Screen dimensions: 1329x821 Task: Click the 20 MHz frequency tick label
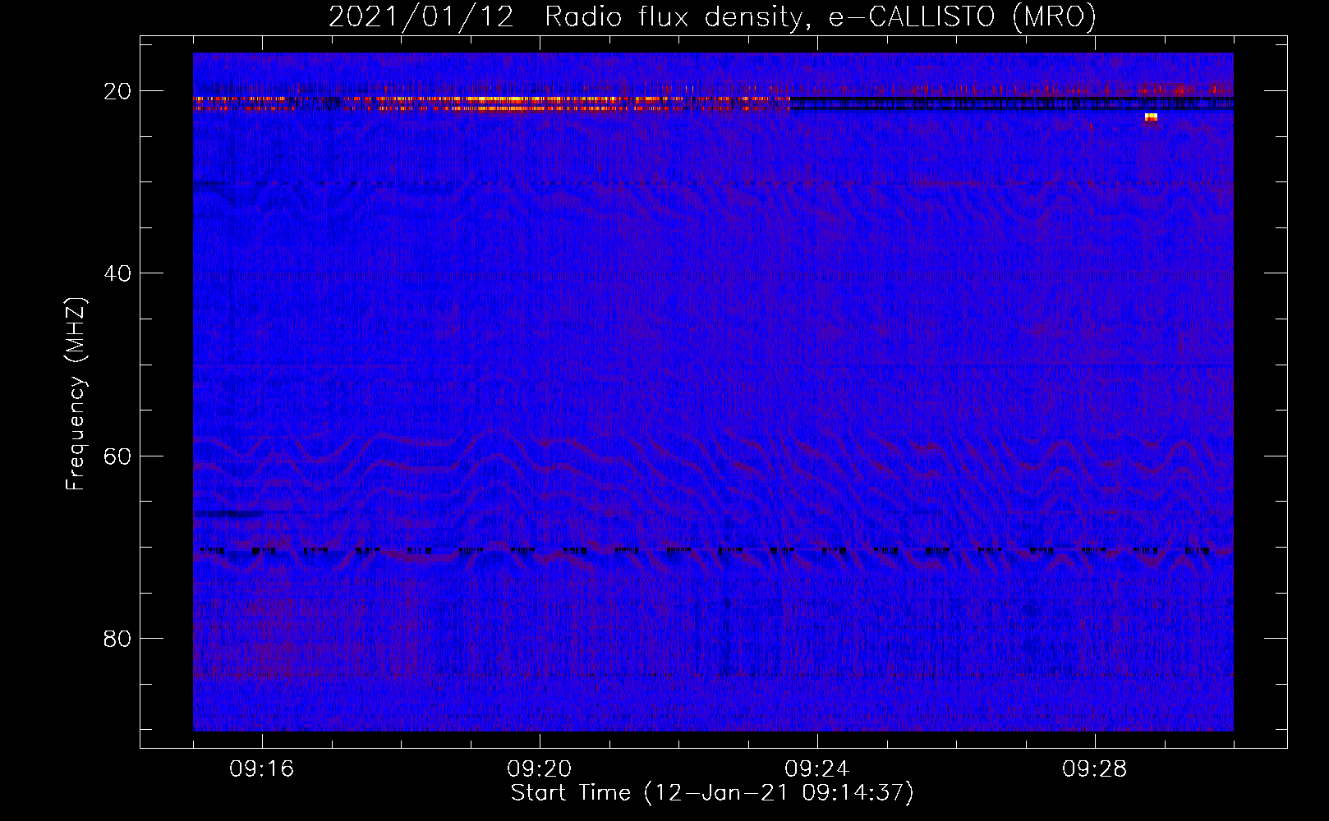[118, 91]
